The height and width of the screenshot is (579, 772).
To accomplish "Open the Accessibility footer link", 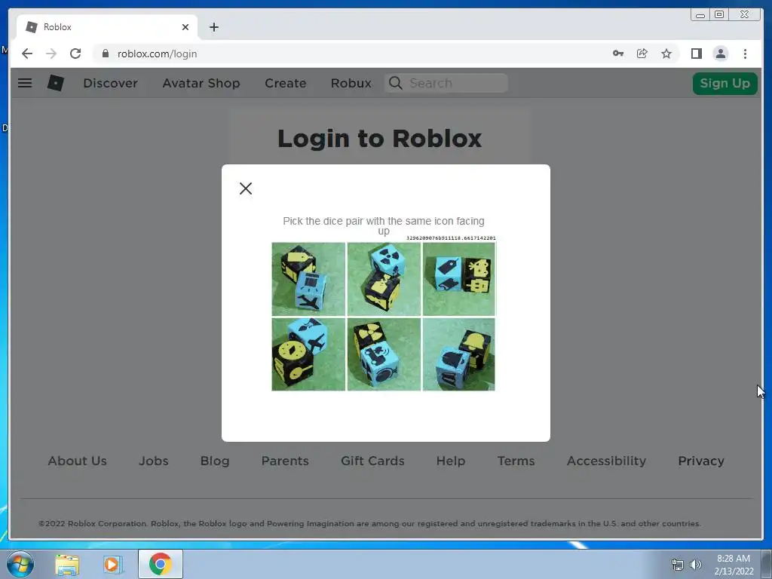I will (606, 461).
